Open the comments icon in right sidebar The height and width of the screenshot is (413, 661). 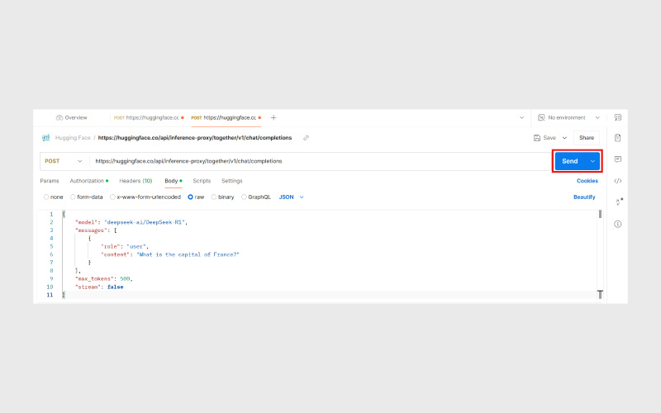click(617, 159)
